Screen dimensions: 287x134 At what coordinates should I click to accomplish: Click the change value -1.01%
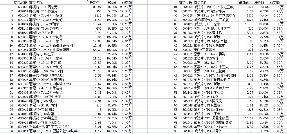click(112, 32)
